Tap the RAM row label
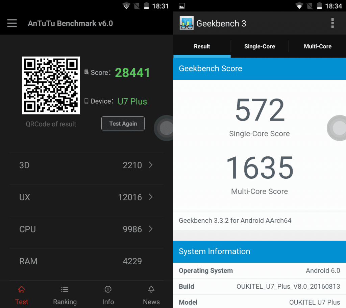 pyautogui.click(x=28, y=261)
